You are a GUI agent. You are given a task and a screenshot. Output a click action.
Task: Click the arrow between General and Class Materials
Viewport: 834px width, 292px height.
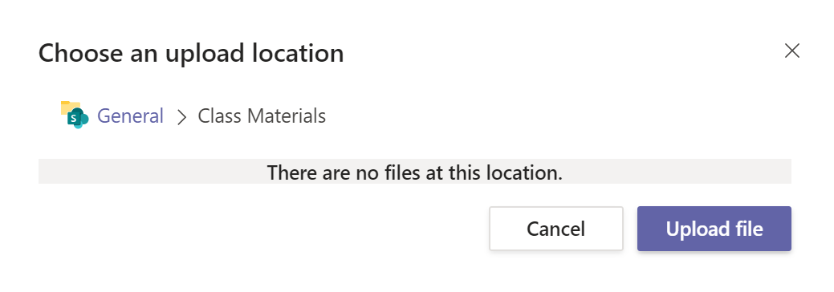click(182, 117)
